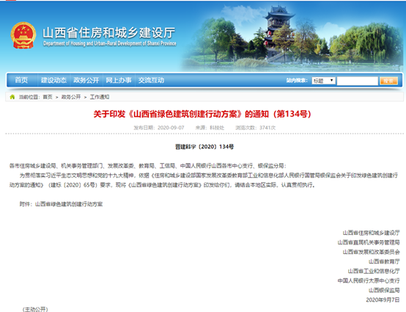Click the department name header text
Image resolution: width=406 pixels, height=312 pixels.
[109, 36]
